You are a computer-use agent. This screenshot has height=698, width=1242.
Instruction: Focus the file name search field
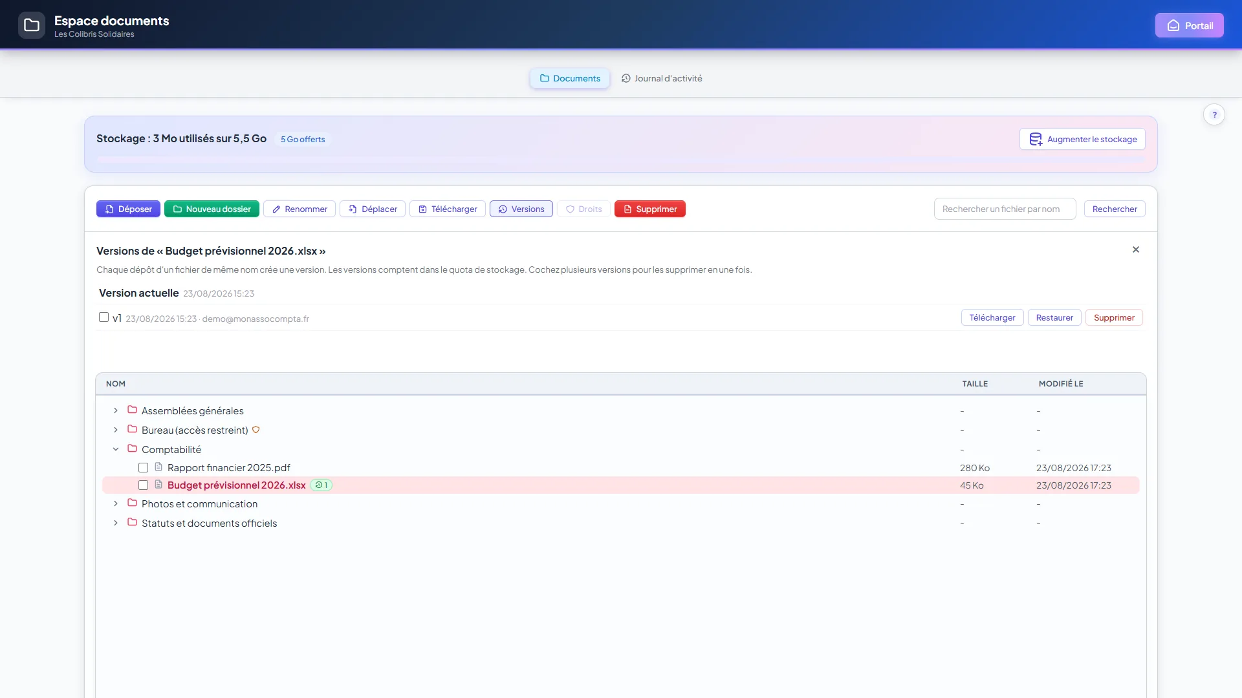coord(1005,209)
